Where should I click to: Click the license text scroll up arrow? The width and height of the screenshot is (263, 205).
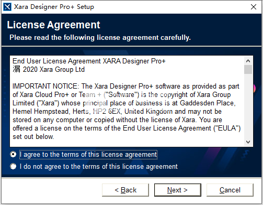coord(248,61)
